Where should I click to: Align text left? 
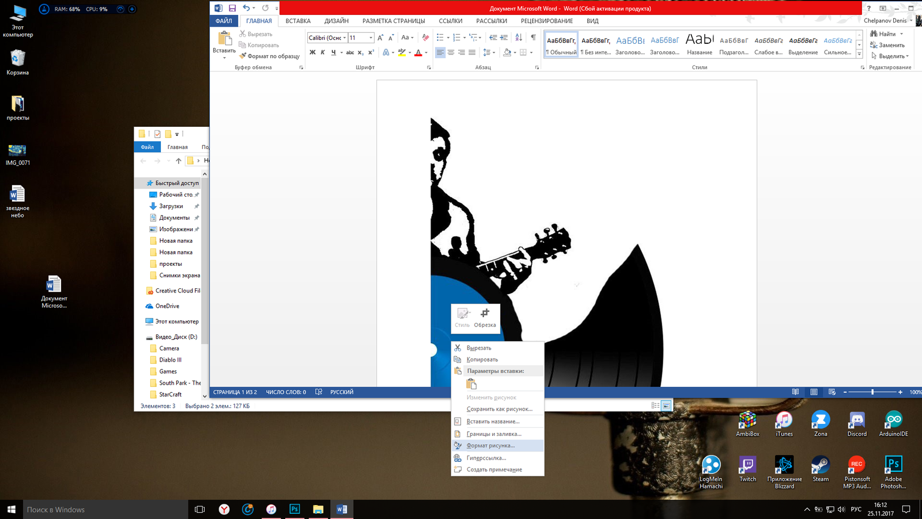click(440, 52)
